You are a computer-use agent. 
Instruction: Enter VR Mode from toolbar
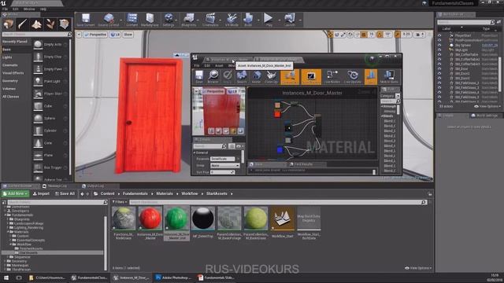(x=232, y=20)
